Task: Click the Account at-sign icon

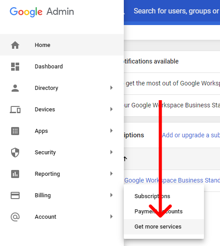Action: (15, 217)
